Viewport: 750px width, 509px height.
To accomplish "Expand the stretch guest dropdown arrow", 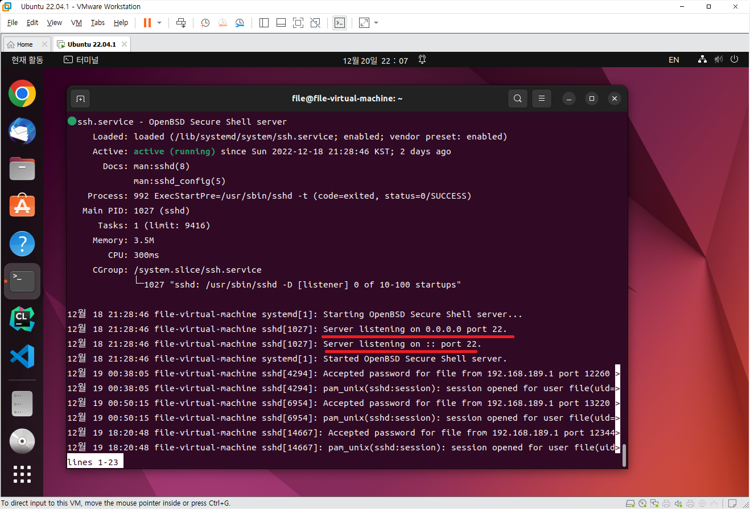I will 376,23.
